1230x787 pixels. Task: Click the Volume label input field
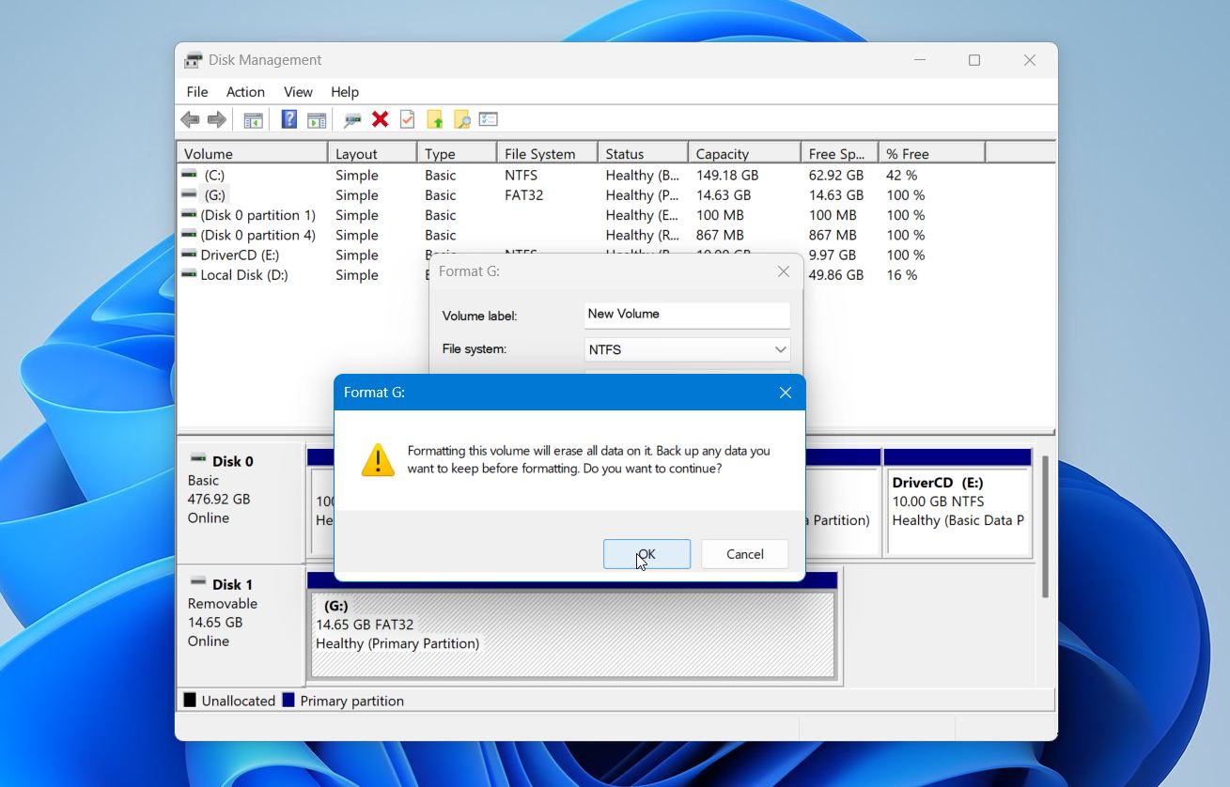687,315
